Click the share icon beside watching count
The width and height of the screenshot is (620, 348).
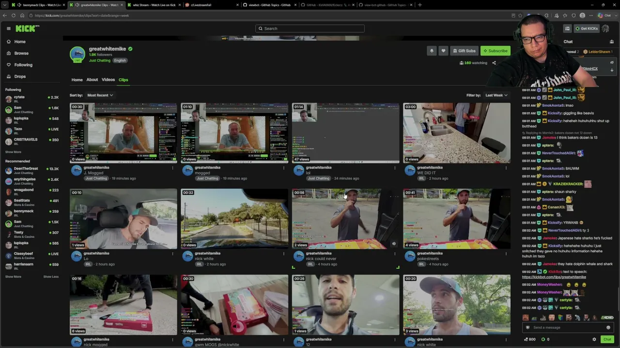click(494, 63)
